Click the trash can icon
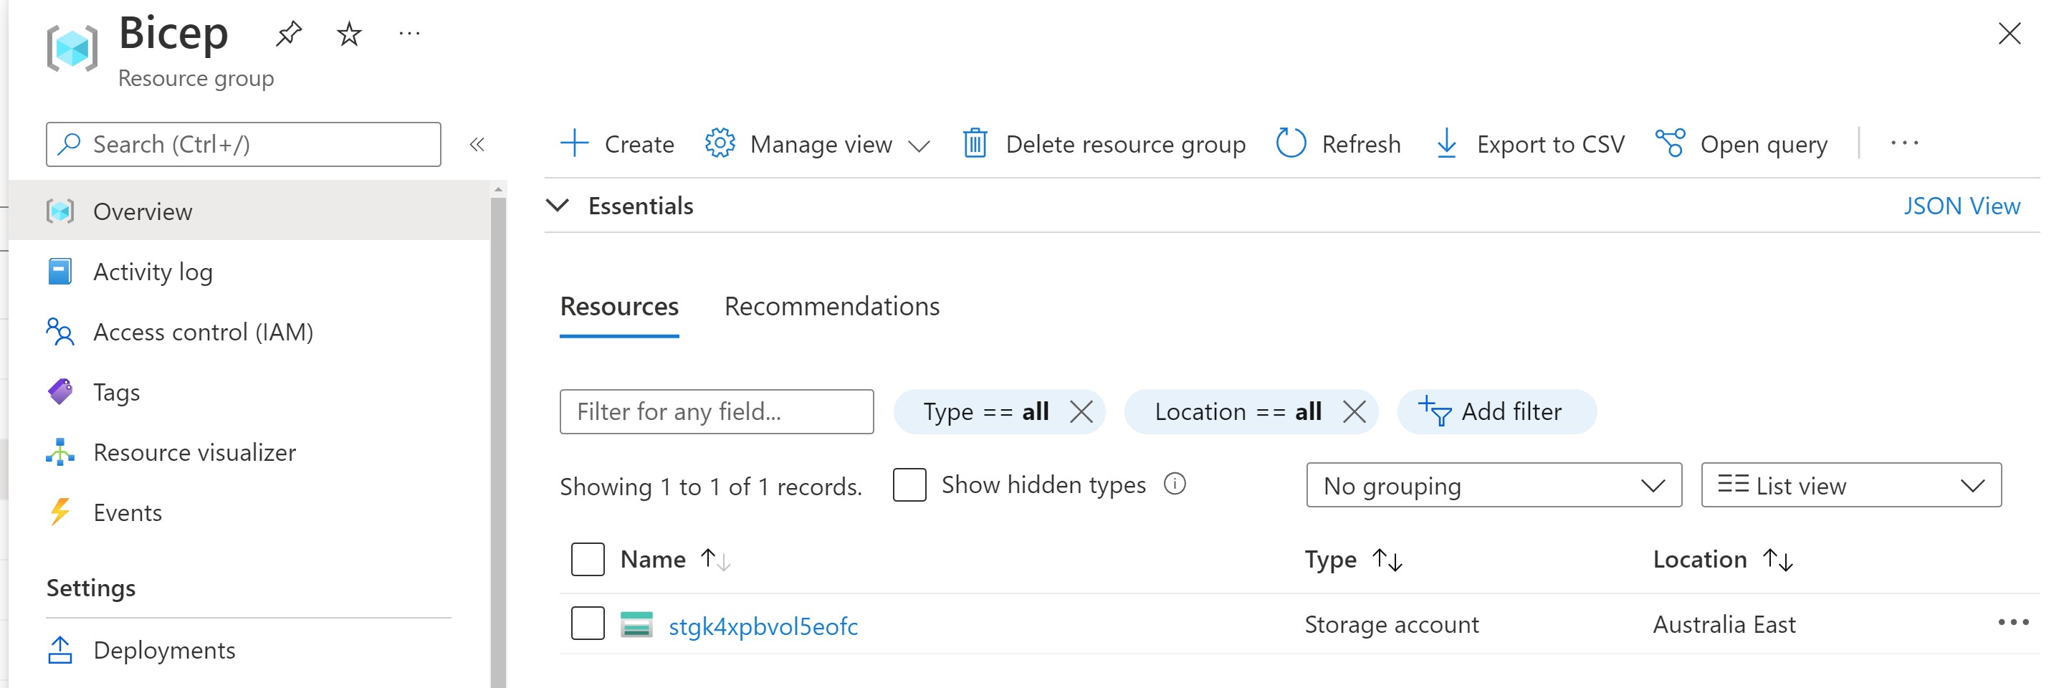Image resolution: width=2064 pixels, height=688 pixels. 975,143
